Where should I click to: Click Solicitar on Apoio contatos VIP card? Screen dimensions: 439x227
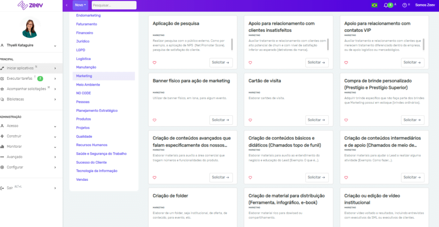(x=412, y=63)
